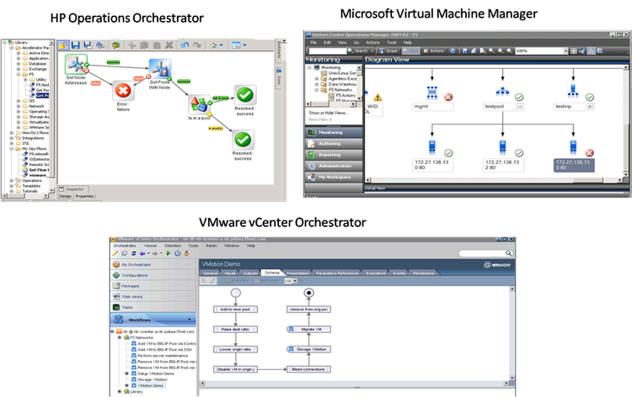This screenshot has width=632, height=397.
Task: Click the search input field in Operations Manager
Action: 327,50
